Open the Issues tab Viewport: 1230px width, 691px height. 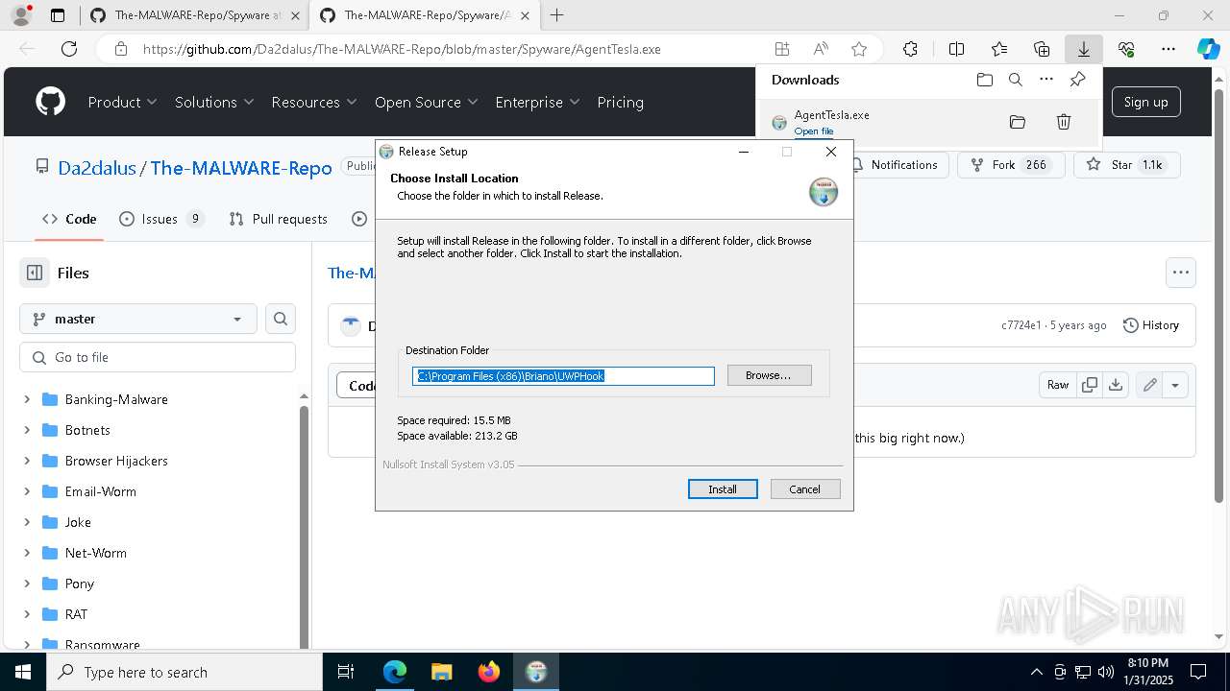pos(161,219)
